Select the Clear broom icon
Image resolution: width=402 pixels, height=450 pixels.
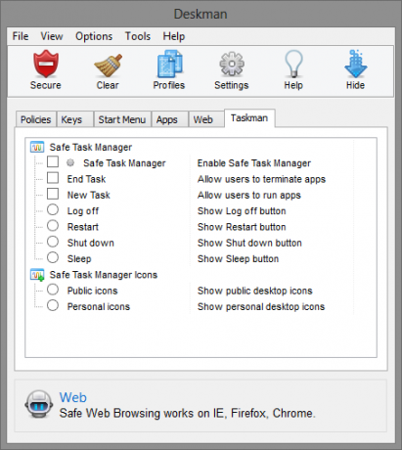(108, 65)
